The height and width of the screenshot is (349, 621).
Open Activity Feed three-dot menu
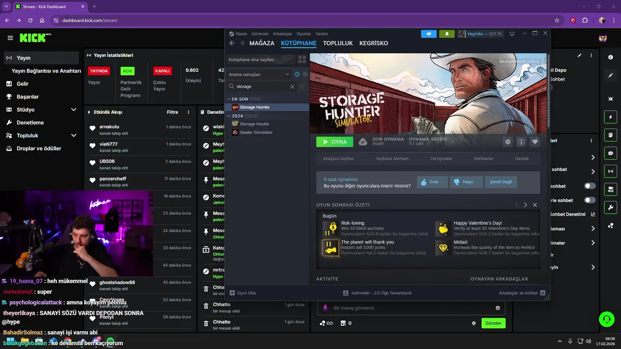click(189, 112)
